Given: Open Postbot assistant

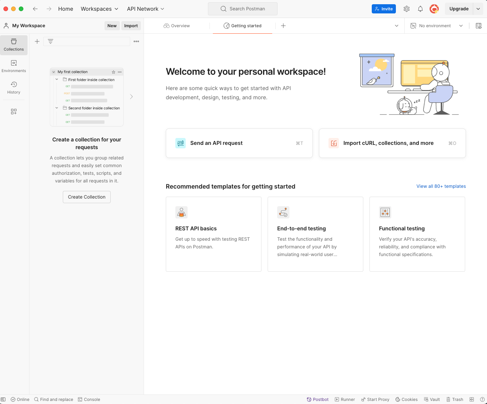Looking at the screenshot, I should 318,399.
